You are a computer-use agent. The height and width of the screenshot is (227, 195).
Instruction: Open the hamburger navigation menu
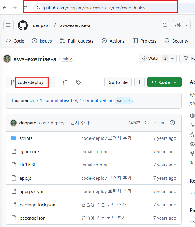pos(8,25)
